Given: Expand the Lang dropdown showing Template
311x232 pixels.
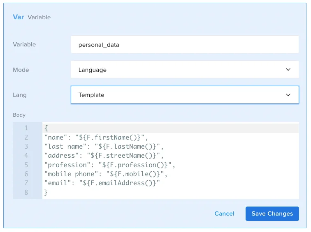Looking at the screenshot, I should 184,95.
